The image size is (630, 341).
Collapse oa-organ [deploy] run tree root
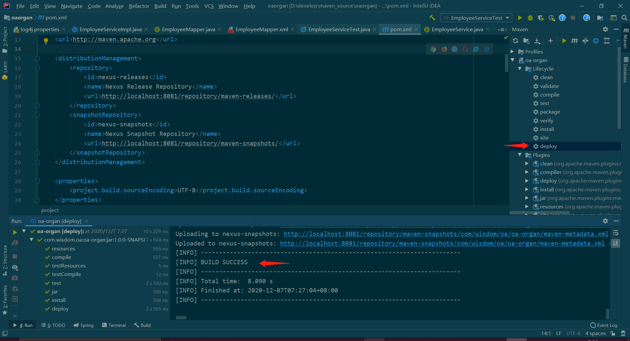coord(24,231)
